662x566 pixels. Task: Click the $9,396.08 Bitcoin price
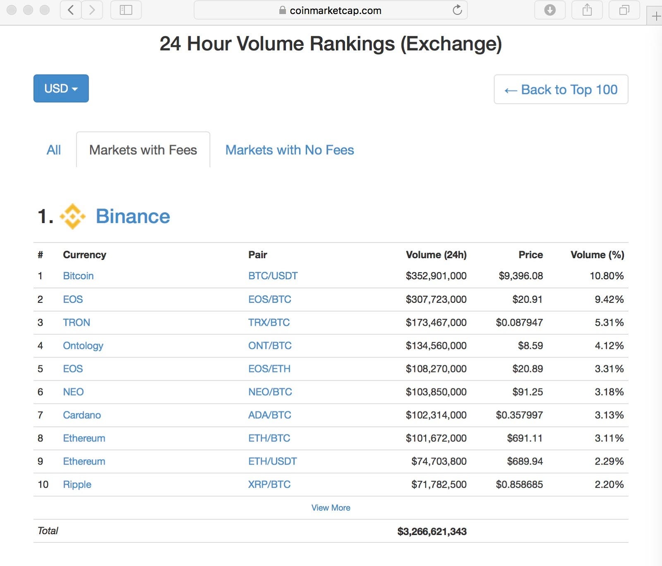(520, 276)
